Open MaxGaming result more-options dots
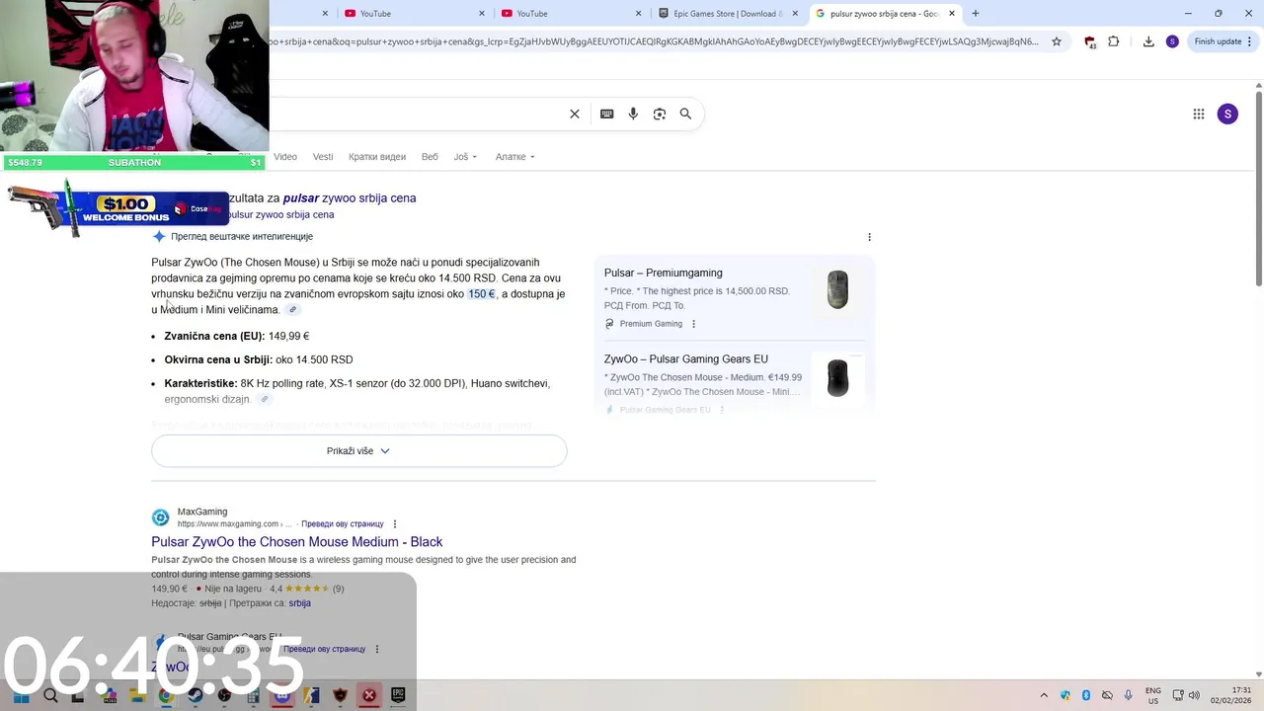1264x711 pixels. [395, 524]
